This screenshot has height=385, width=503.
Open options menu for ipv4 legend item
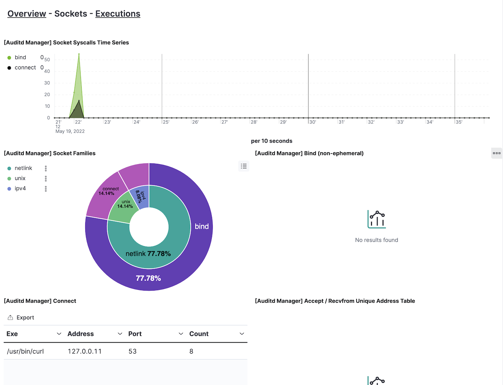[45, 188]
